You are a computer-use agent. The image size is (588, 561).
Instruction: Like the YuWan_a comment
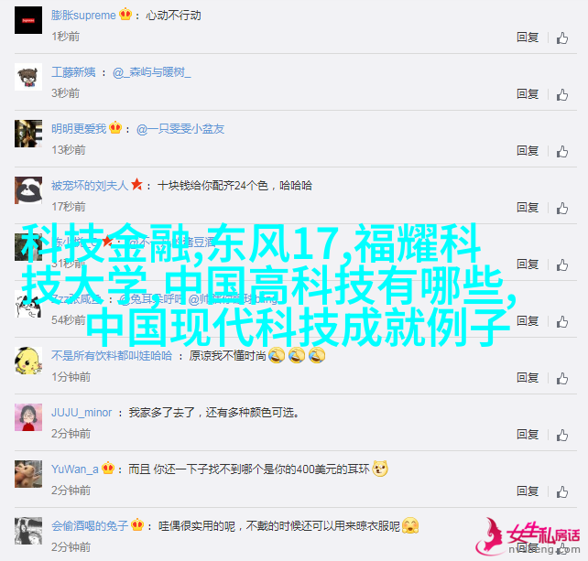pyautogui.click(x=561, y=492)
